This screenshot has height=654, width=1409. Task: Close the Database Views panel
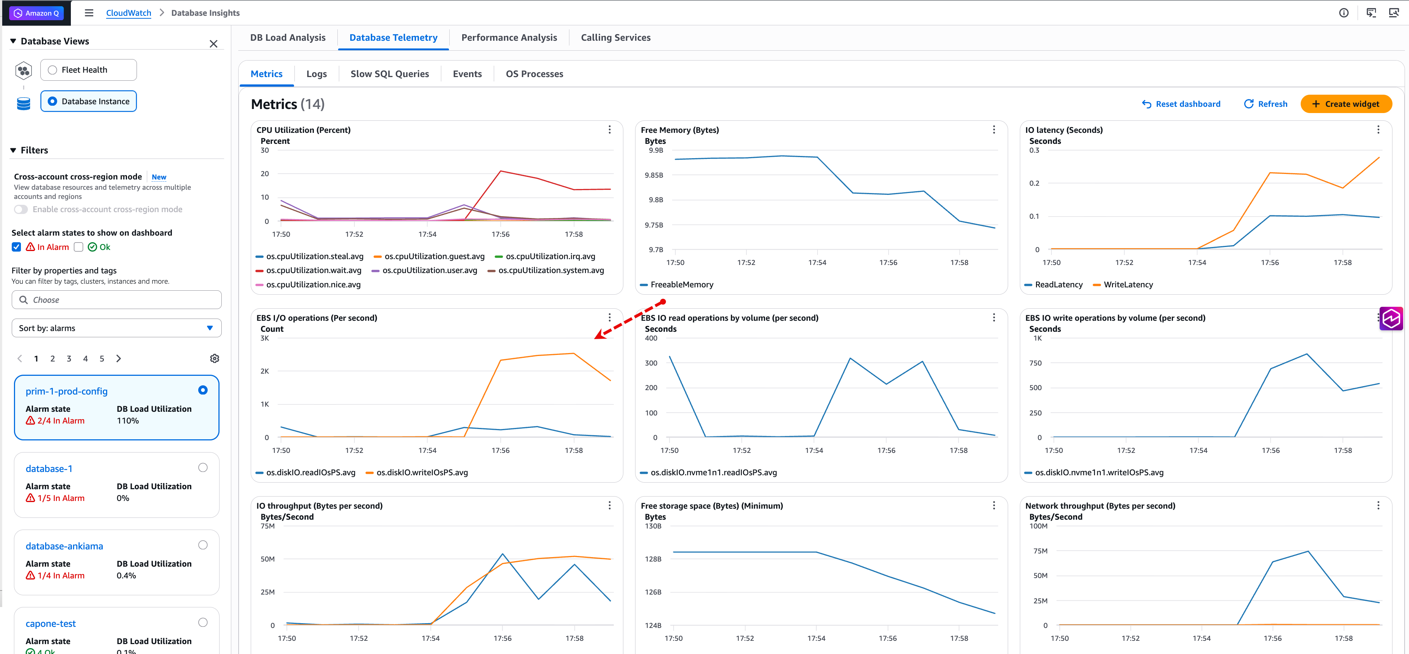pos(213,44)
